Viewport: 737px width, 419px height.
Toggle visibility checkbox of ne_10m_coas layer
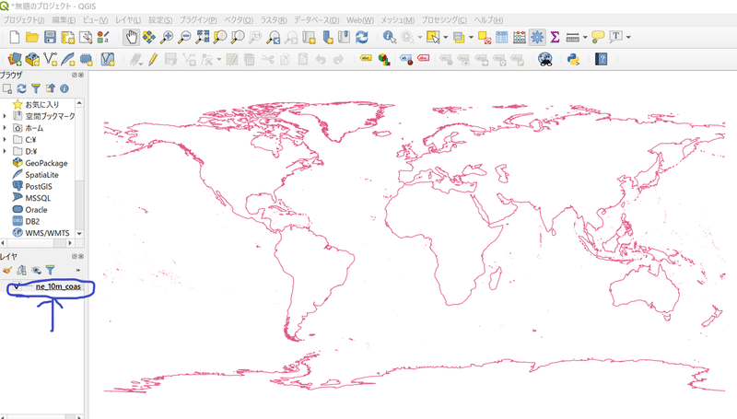[17, 286]
